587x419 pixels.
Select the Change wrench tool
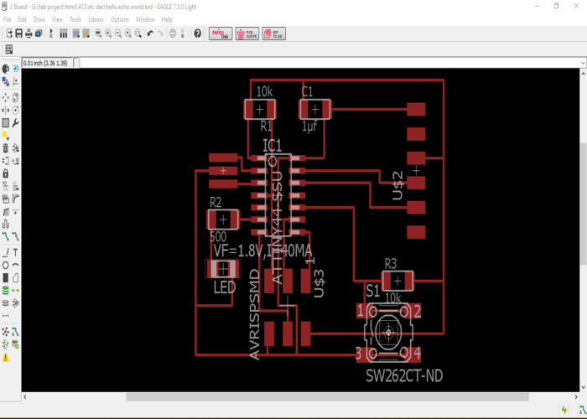tap(15, 122)
